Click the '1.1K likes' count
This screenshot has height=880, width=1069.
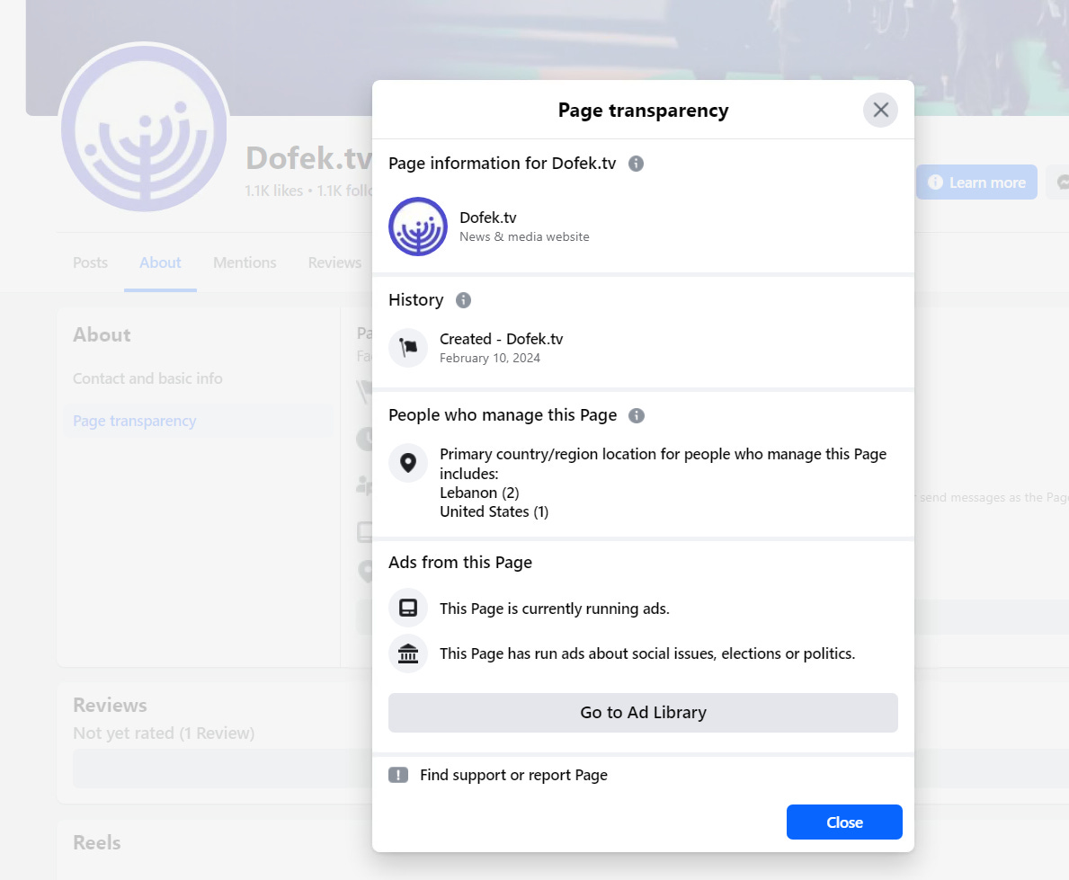(273, 191)
